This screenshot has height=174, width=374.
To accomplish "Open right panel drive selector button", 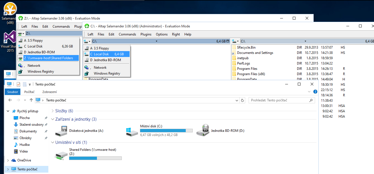I will pos(235,41).
